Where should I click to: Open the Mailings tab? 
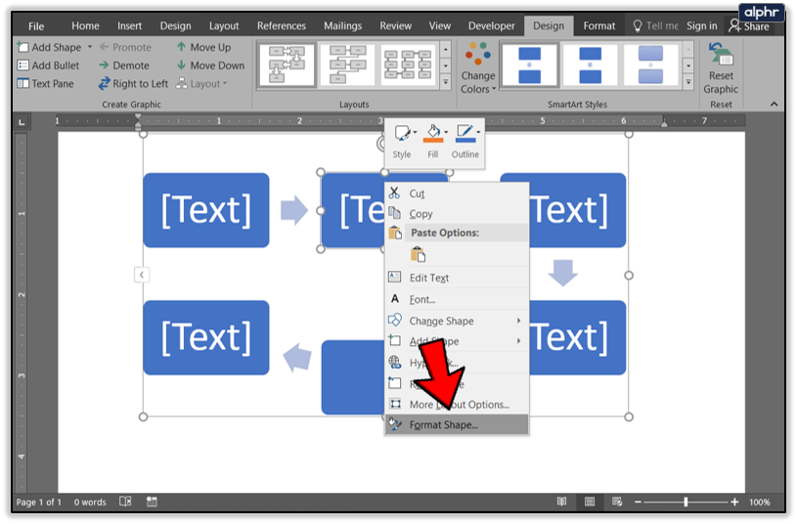click(x=342, y=26)
